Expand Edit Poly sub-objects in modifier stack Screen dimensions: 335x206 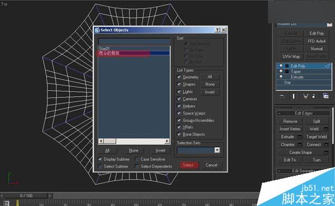point(287,66)
